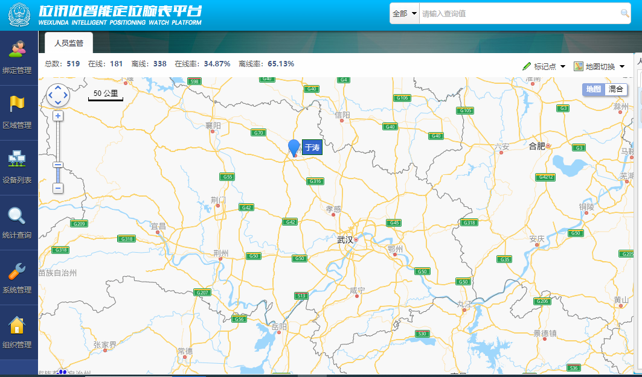Viewport: 642px width, 377px height.
Task: Click the 于涛 person label on map
Action: tap(312, 147)
